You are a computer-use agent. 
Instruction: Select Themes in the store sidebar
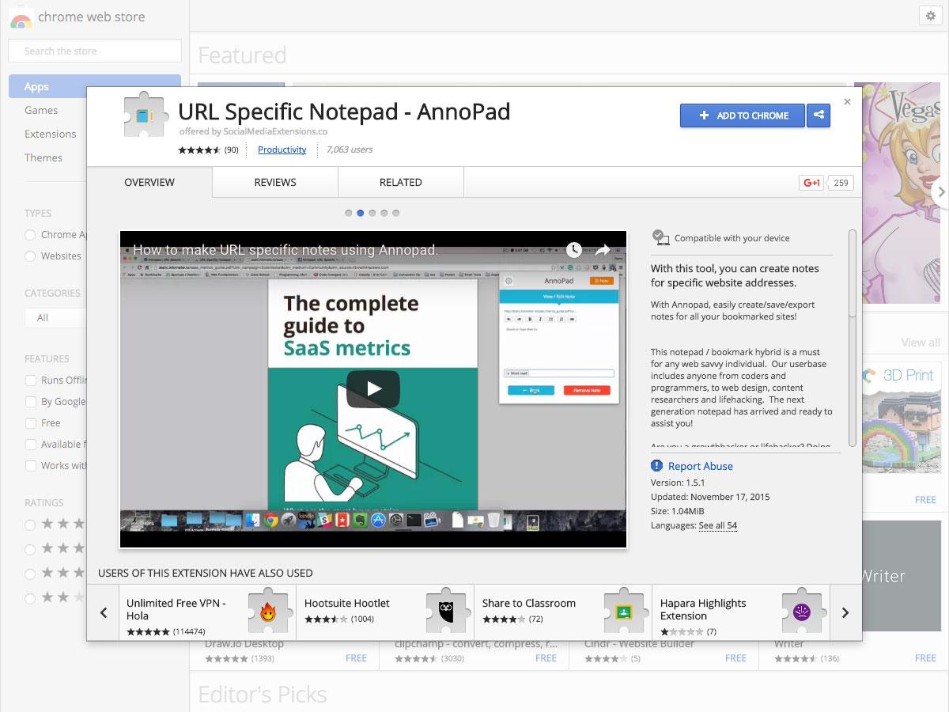[43, 157]
